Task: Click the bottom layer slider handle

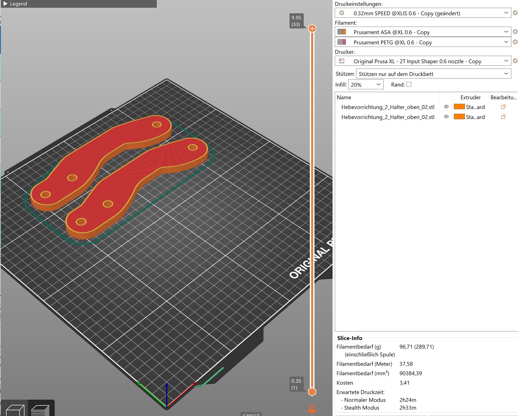Action: (312, 392)
